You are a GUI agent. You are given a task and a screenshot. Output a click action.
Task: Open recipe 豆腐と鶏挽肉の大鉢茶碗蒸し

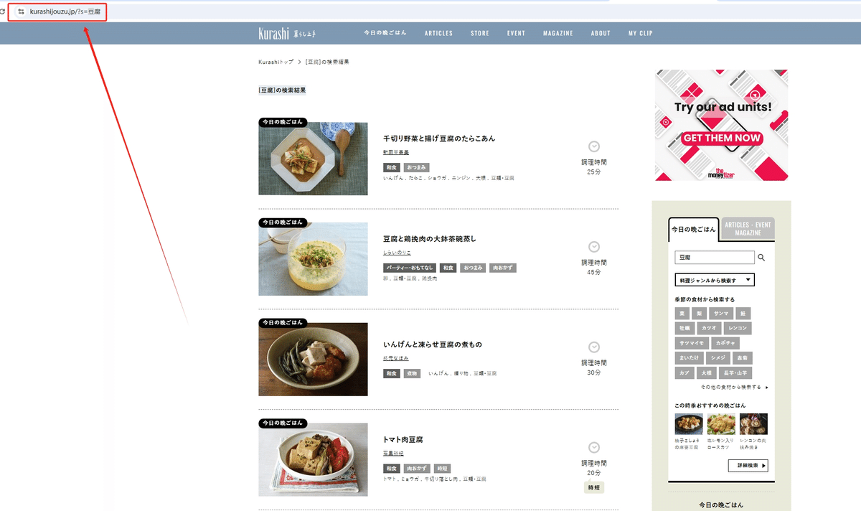tap(430, 239)
